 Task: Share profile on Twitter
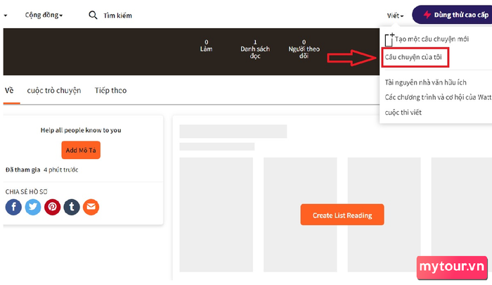coord(33,207)
